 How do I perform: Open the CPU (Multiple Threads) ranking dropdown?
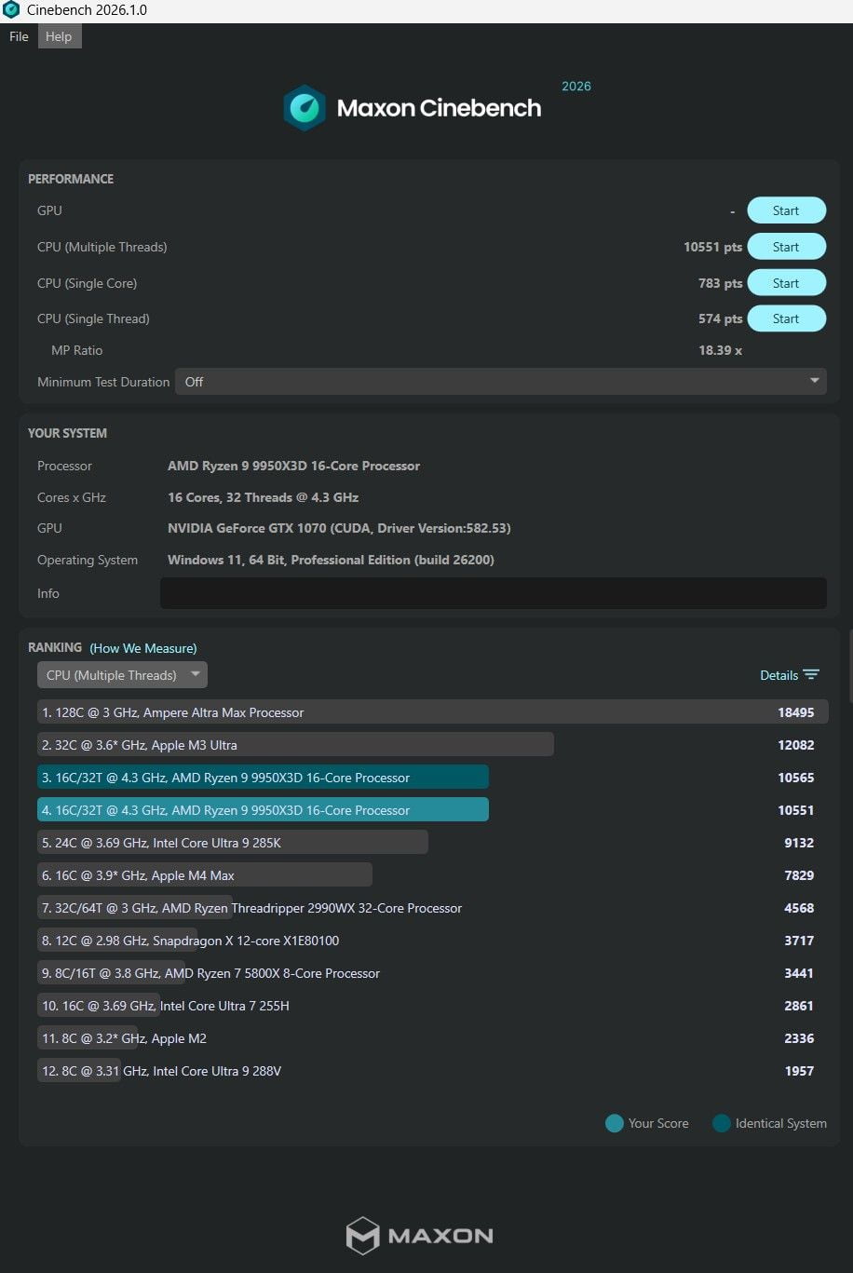122,675
